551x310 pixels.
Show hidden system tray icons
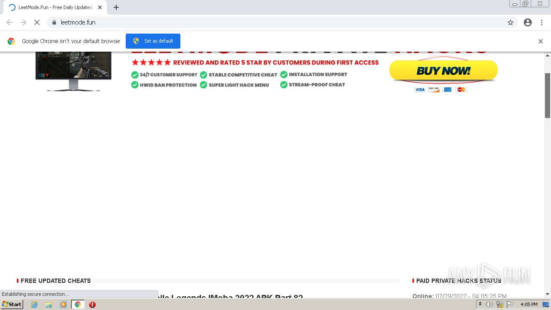pos(480,304)
